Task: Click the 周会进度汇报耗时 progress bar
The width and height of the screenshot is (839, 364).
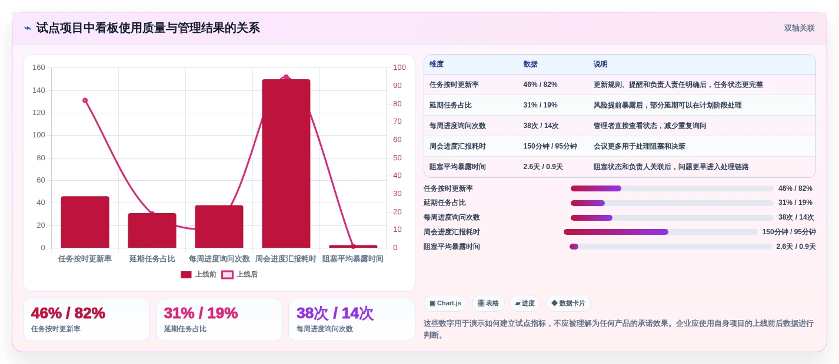Action: coord(661,232)
